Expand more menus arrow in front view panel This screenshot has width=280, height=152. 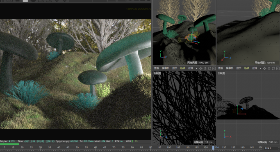click(260, 68)
